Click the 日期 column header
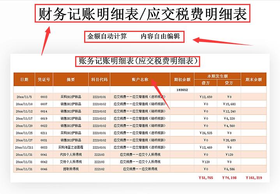This screenshot has height=194, width=280. pos(24,79)
